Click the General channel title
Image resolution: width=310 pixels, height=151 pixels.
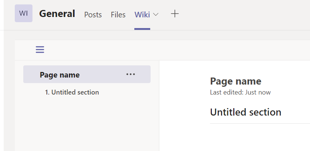point(57,14)
